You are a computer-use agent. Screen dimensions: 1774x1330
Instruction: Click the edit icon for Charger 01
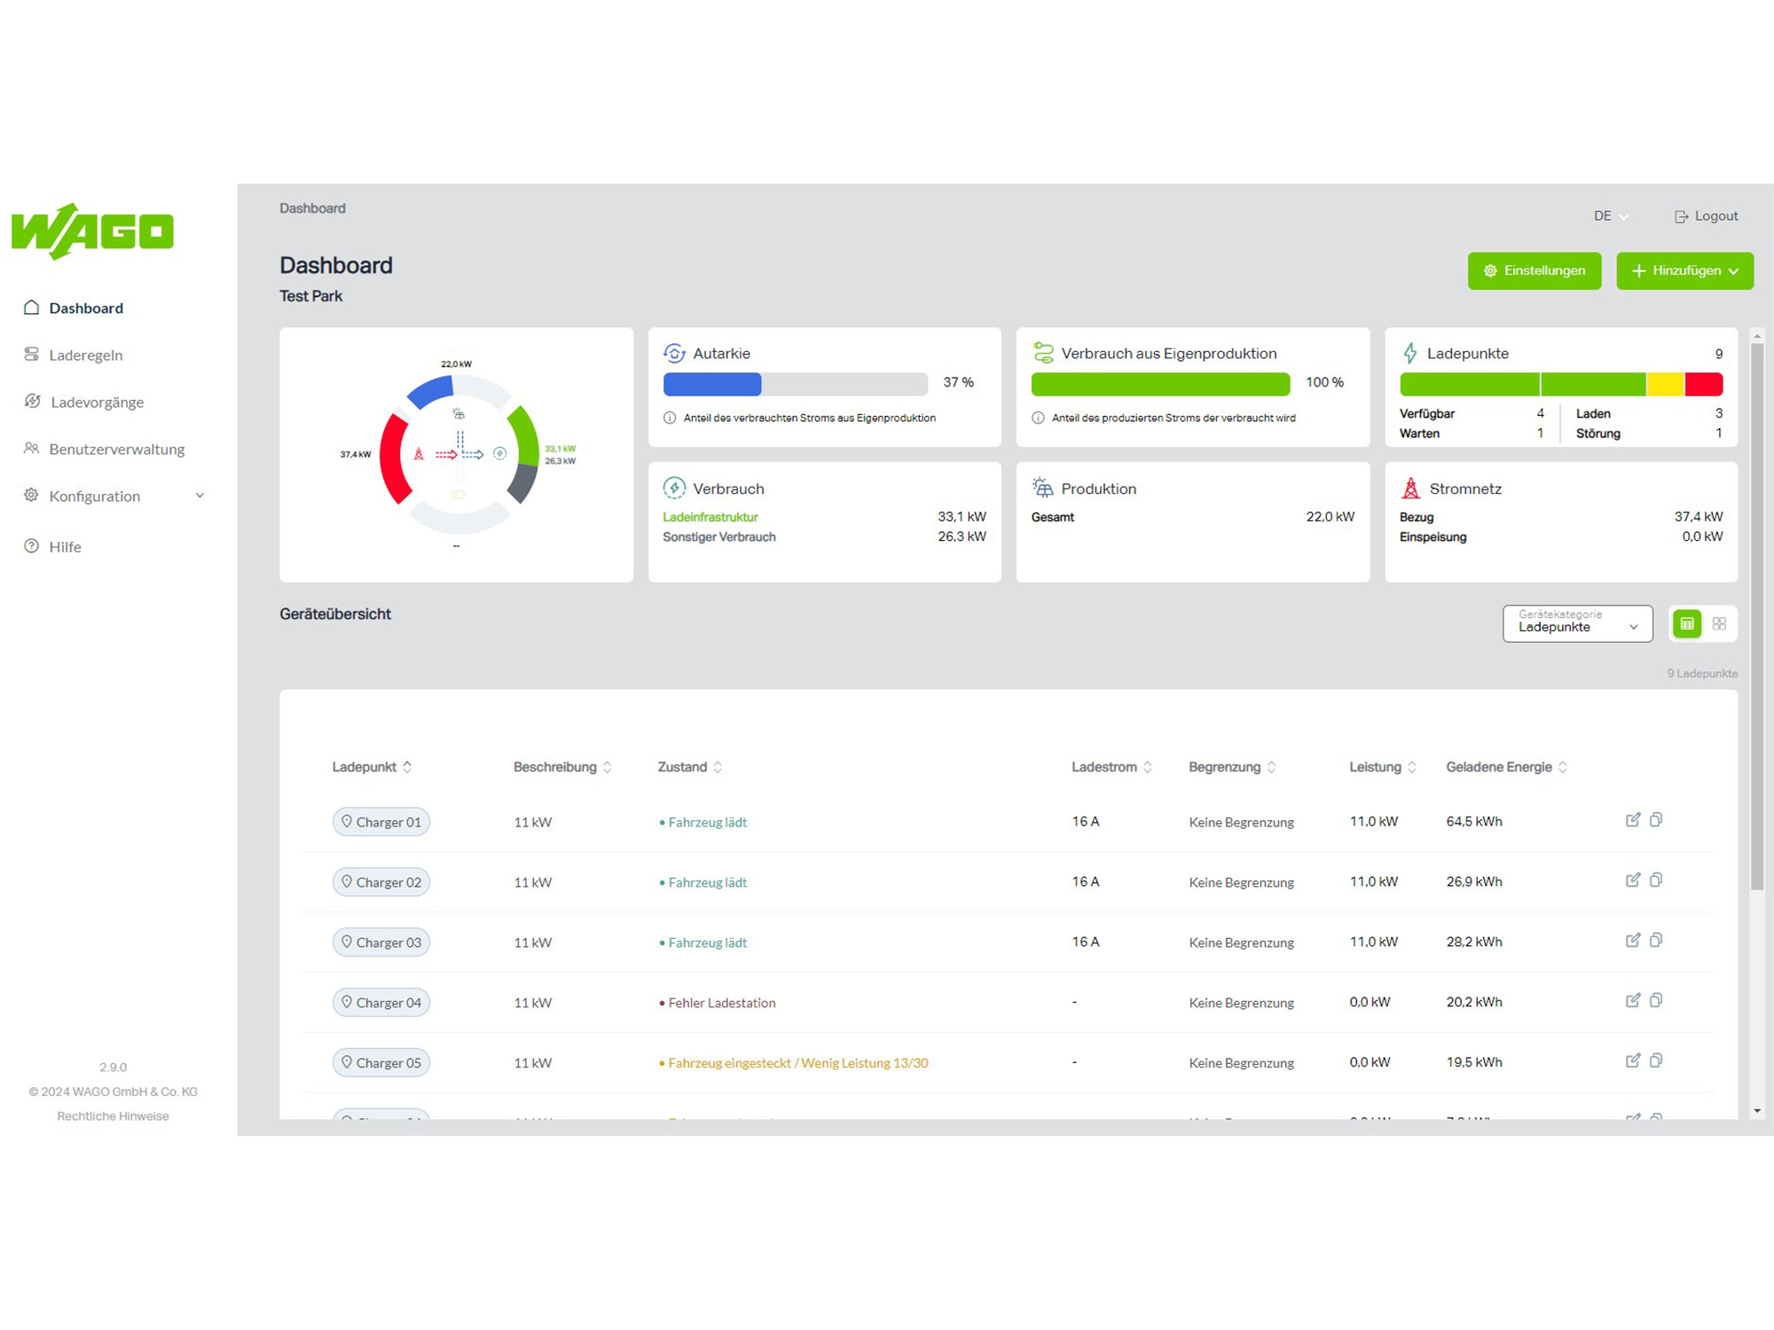point(1632,820)
